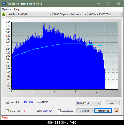This screenshot has width=124, height=125.
Task: Expand the SUM8 Test dropdown
Action: [x=89, y=103]
